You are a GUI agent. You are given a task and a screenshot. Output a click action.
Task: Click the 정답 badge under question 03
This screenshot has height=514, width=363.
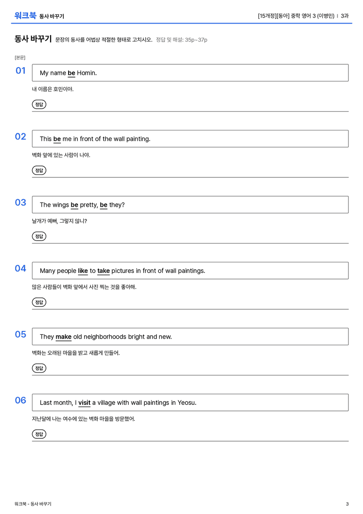[x=39, y=236]
